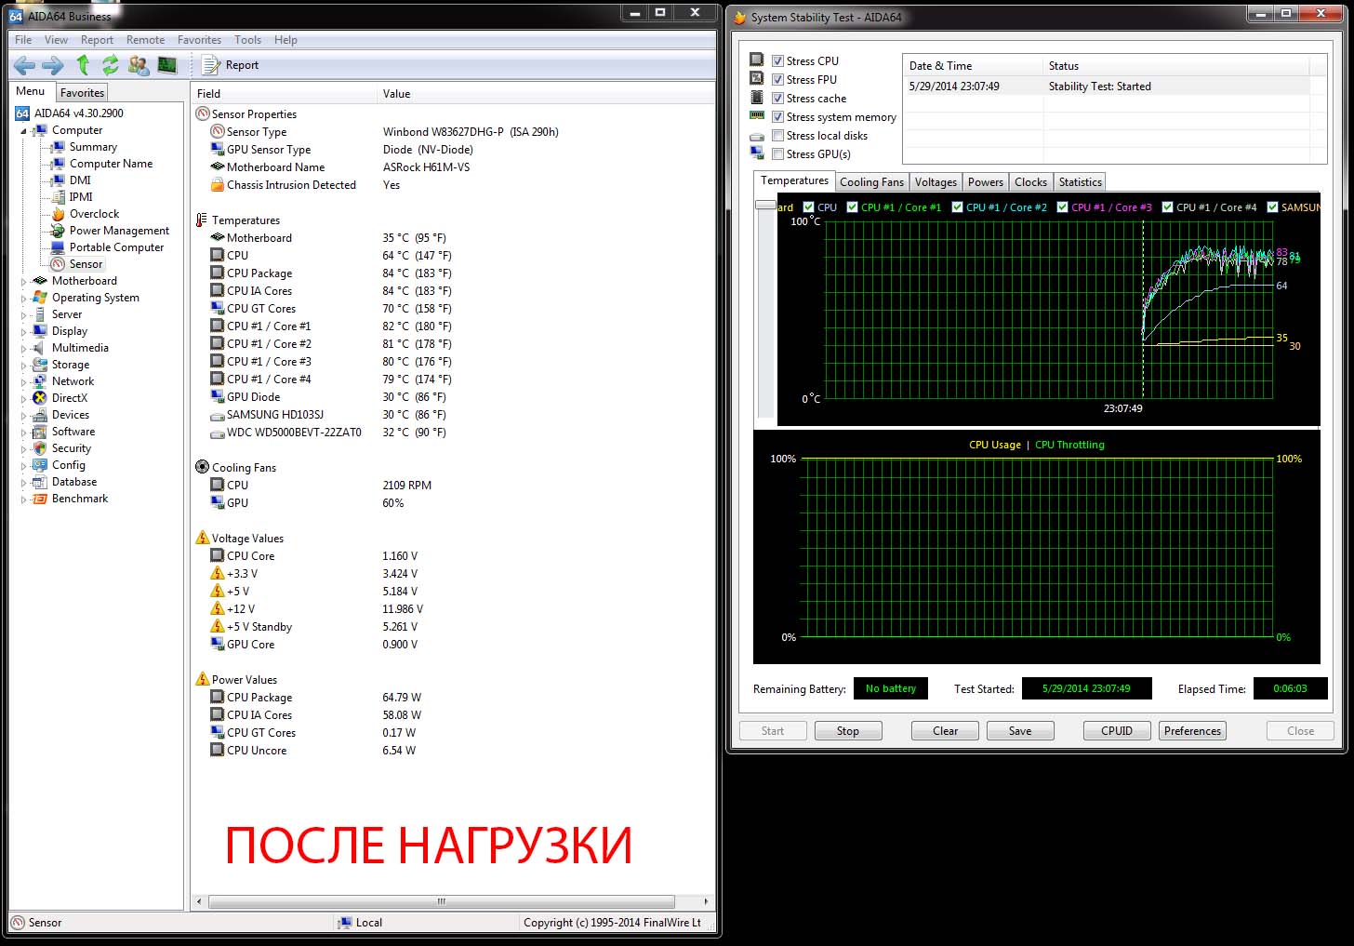The width and height of the screenshot is (1354, 946).
Task: Click the Date & Time column header
Action: tap(973, 66)
